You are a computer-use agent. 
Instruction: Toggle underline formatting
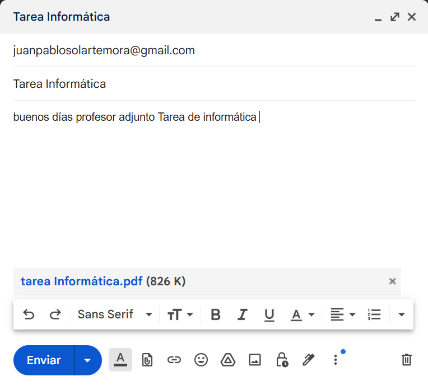[x=269, y=315]
